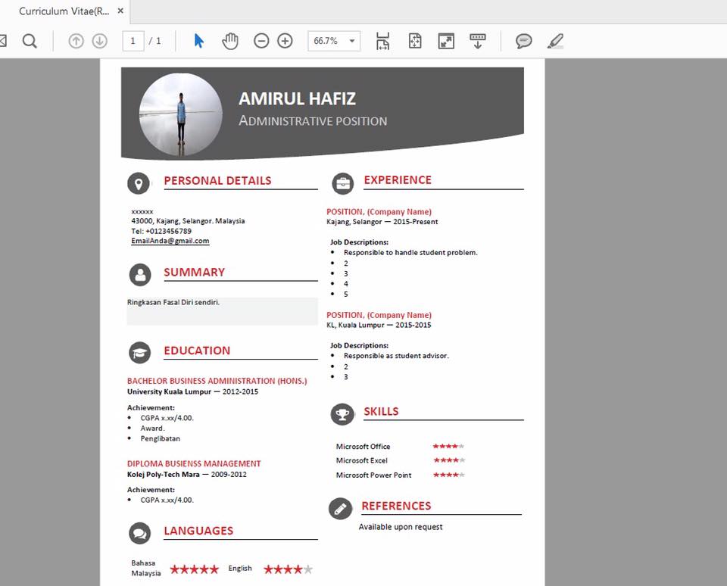The height and width of the screenshot is (586, 727).
Task: Open the search magnifier tool
Action: pyautogui.click(x=29, y=41)
